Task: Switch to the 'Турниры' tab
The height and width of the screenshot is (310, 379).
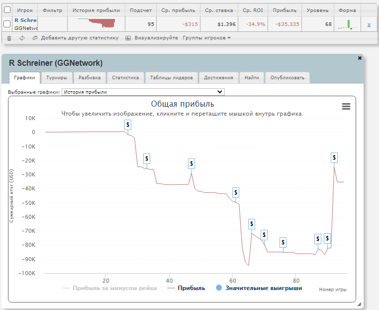Action: click(x=57, y=78)
